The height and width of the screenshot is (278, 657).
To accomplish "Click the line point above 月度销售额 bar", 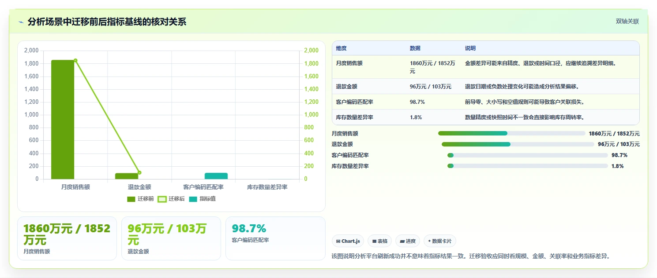I will pos(75,60).
